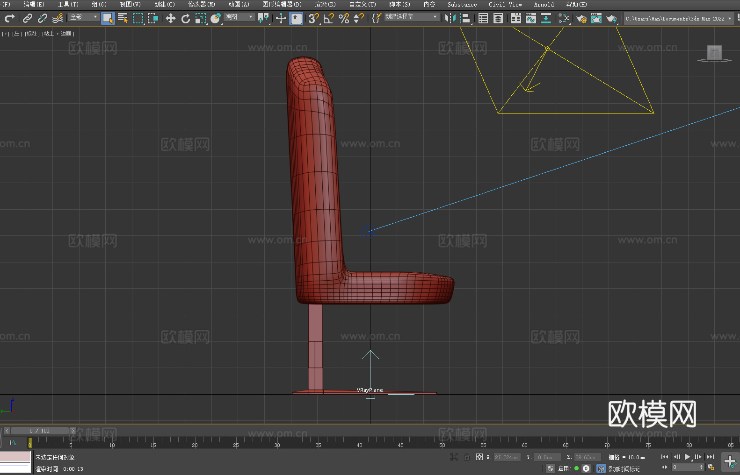740x475 pixels.
Task: Open the 工具(T) menu
Action: pyautogui.click(x=68, y=4)
